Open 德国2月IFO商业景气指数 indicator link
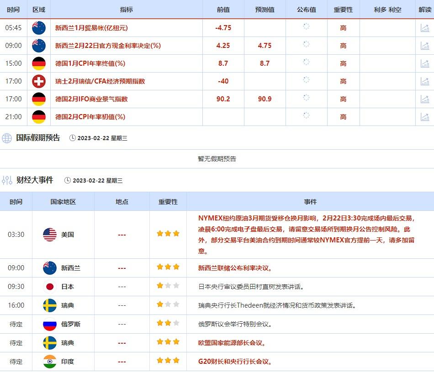This screenshot has width=434, height=372. pos(91,99)
